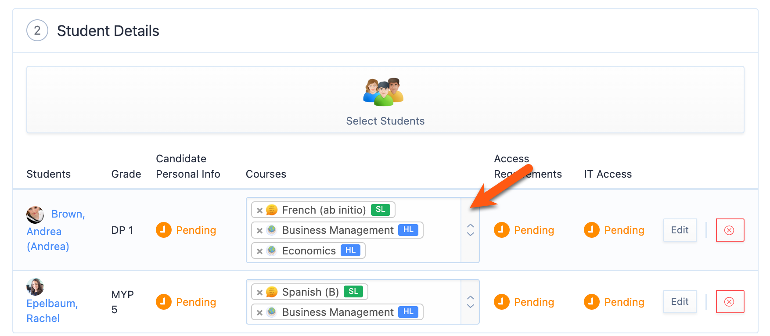
Task: Edit Andrea Brown's registration details
Action: coord(680,230)
